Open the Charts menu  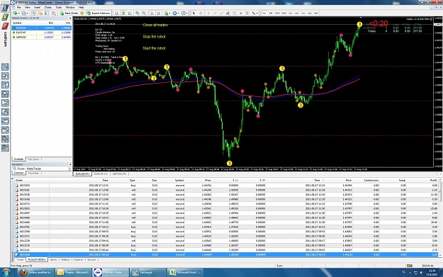tap(47, 7)
